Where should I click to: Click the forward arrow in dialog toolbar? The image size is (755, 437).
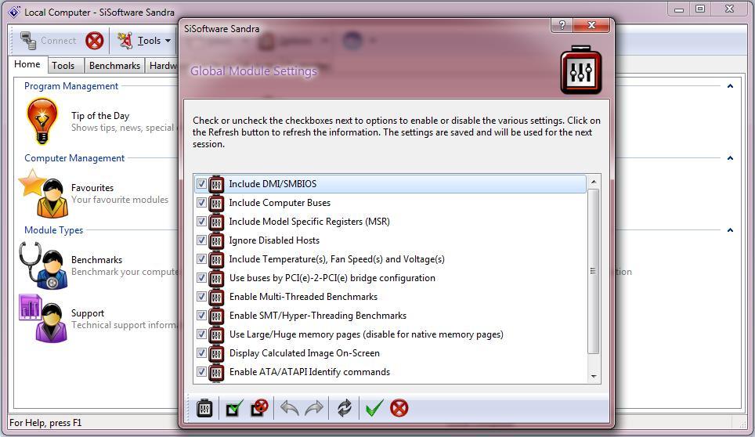point(314,408)
